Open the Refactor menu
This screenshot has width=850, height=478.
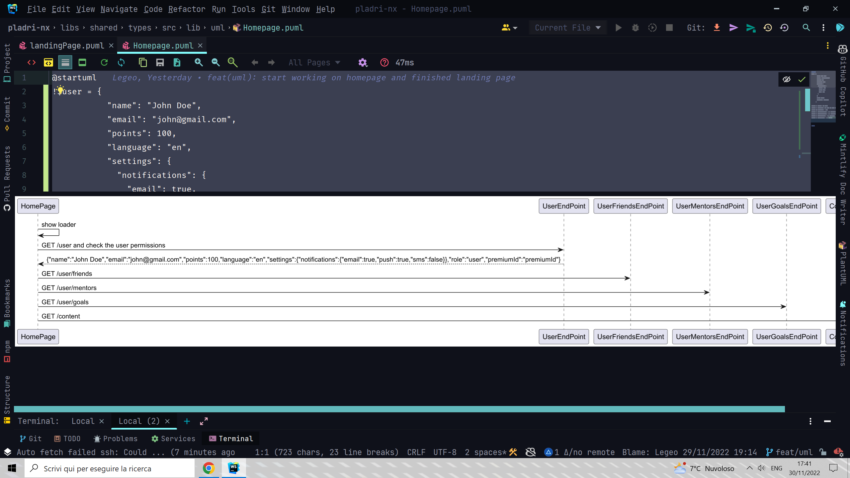tap(187, 9)
